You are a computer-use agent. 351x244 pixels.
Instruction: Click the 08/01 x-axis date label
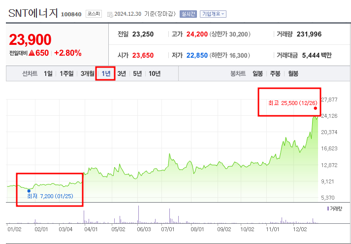point(197,229)
